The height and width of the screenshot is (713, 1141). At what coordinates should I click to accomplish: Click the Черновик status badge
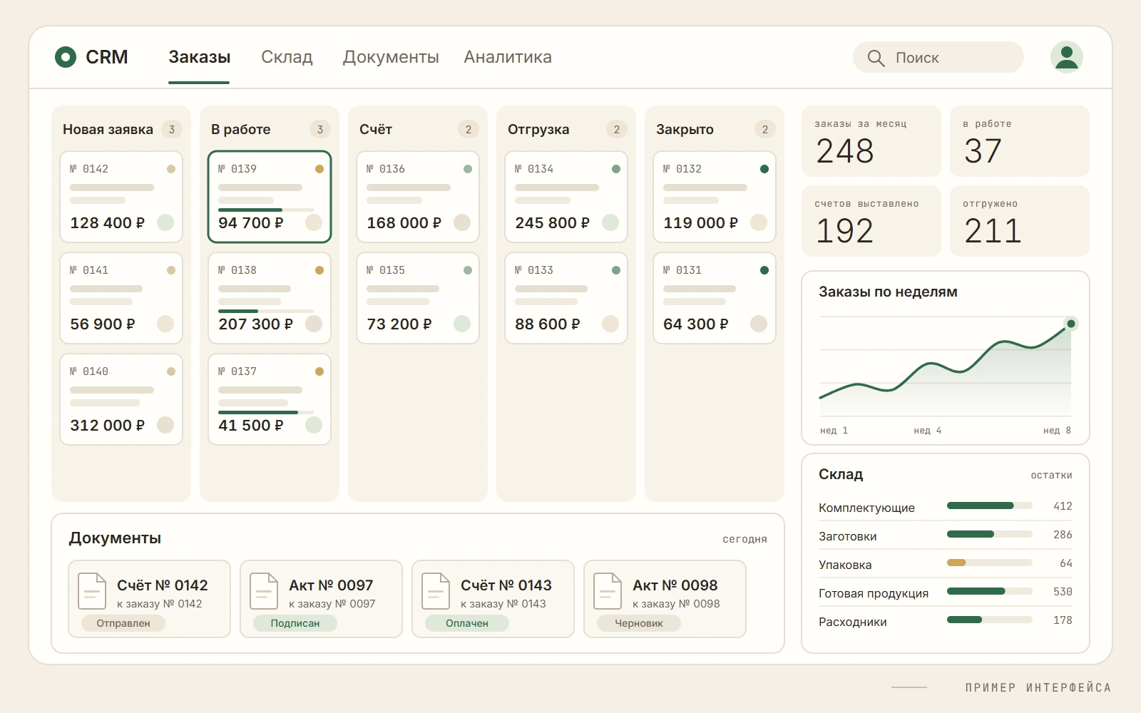click(639, 623)
